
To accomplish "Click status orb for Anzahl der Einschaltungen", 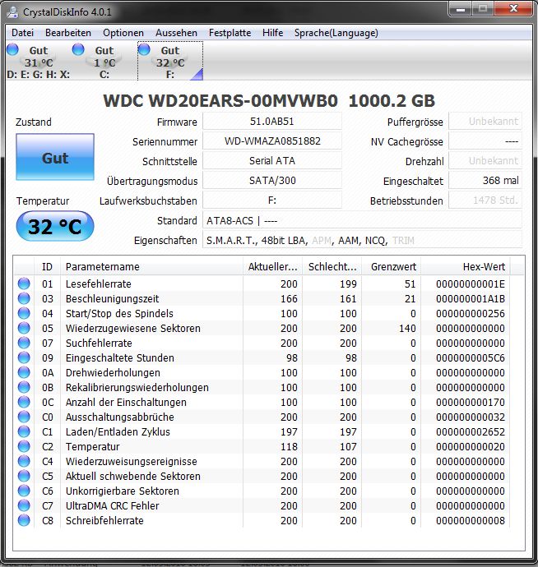I will 24,402.
